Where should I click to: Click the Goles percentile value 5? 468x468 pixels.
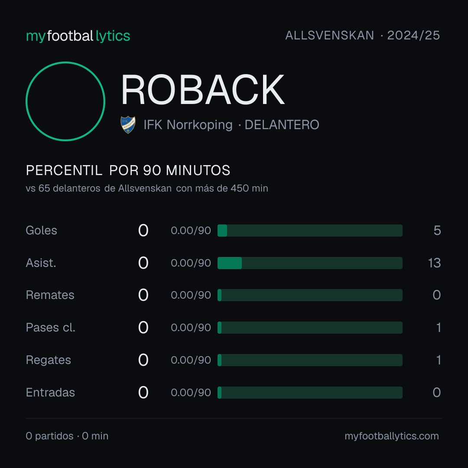pyautogui.click(x=437, y=231)
